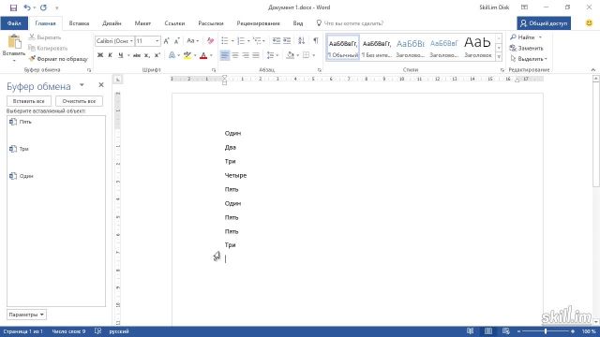Cut selection with Вырезать
600x337 pixels.
45,37
